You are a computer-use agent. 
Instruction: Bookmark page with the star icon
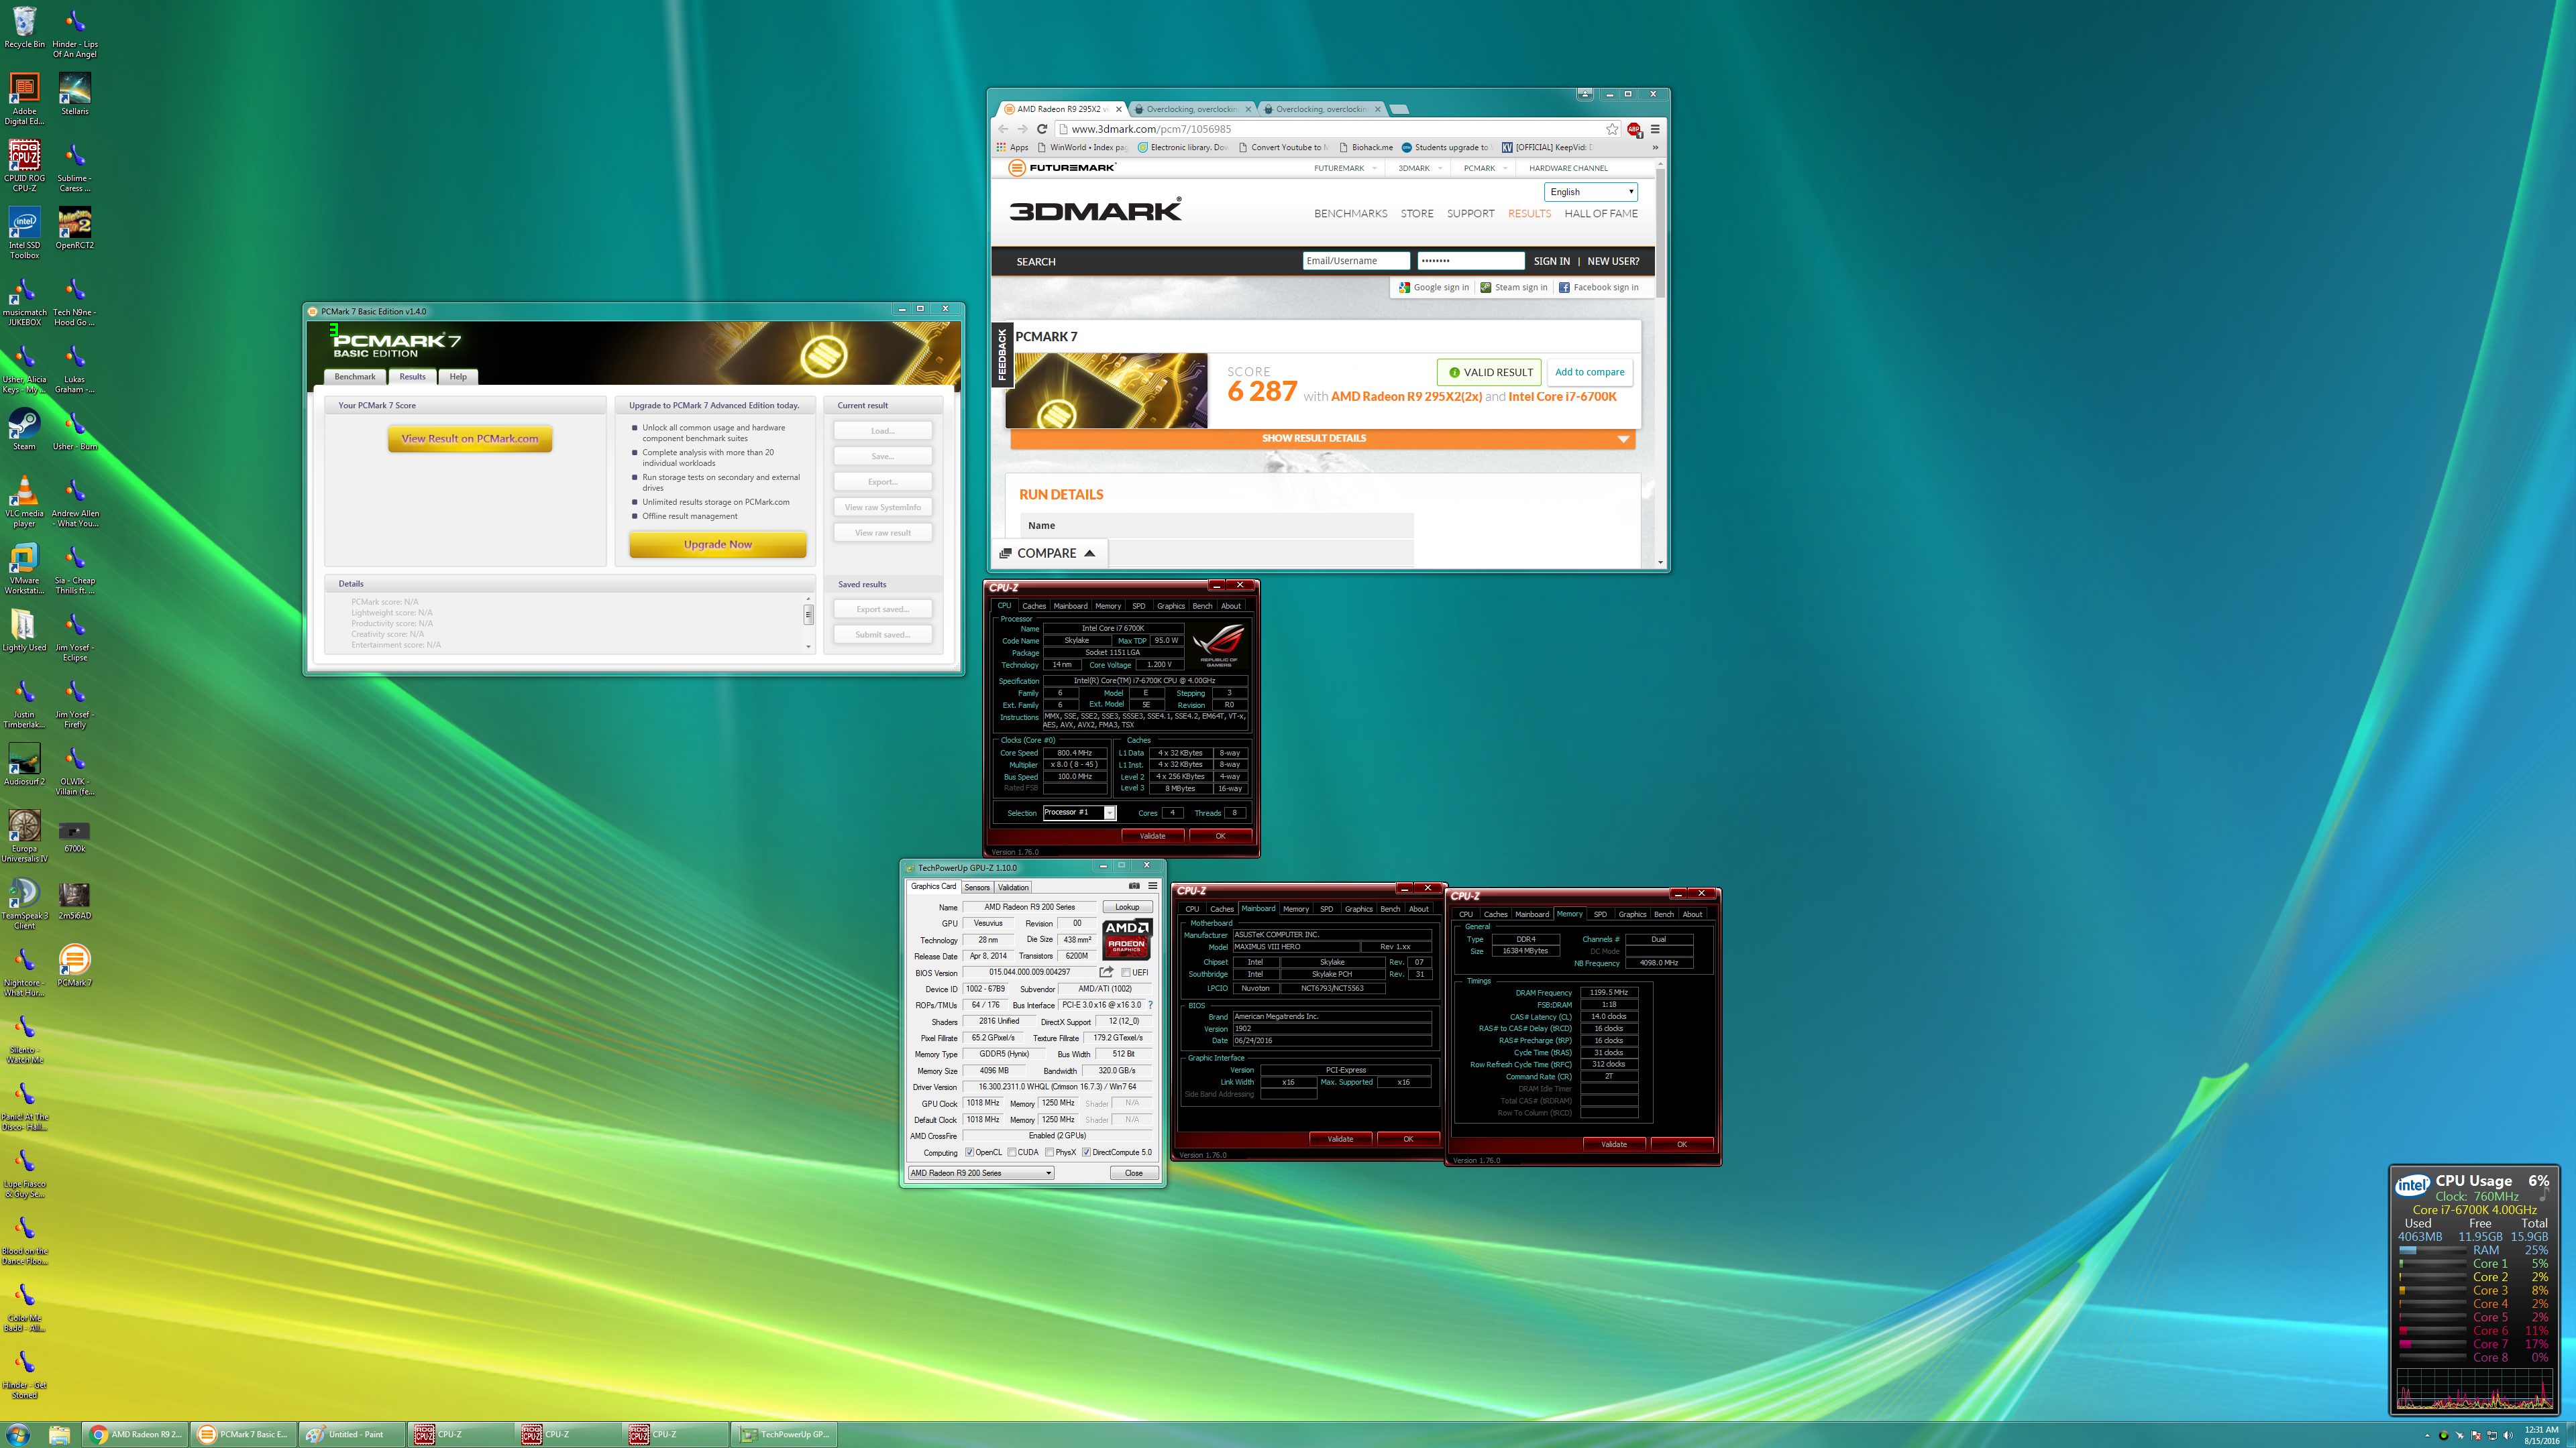pyautogui.click(x=1612, y=129)
